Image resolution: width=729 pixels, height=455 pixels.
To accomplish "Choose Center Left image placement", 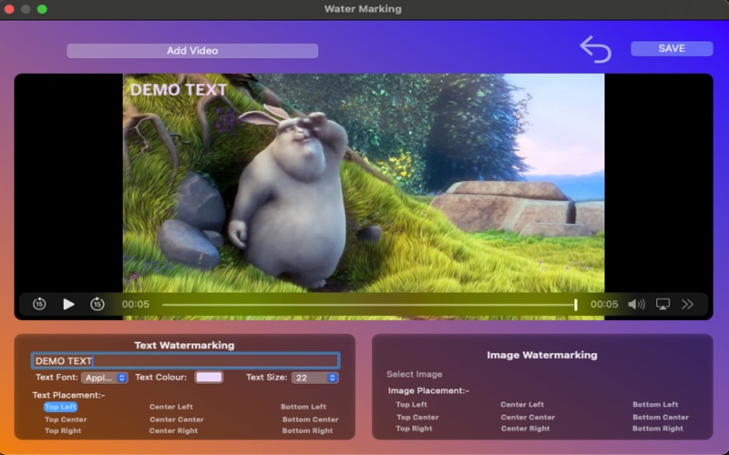I will point(522,404).
